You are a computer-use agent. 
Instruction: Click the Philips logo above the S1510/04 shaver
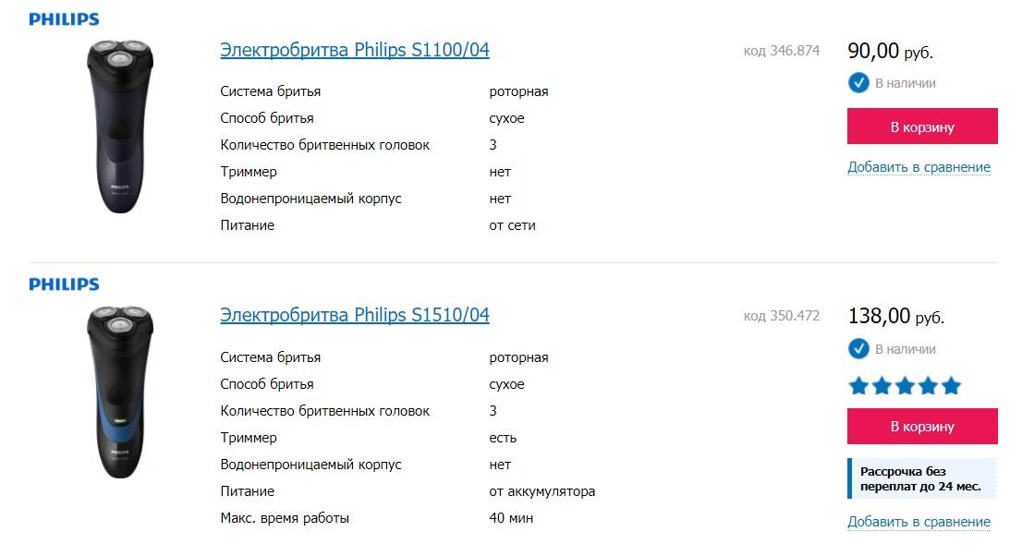click(x=64, y=284)
